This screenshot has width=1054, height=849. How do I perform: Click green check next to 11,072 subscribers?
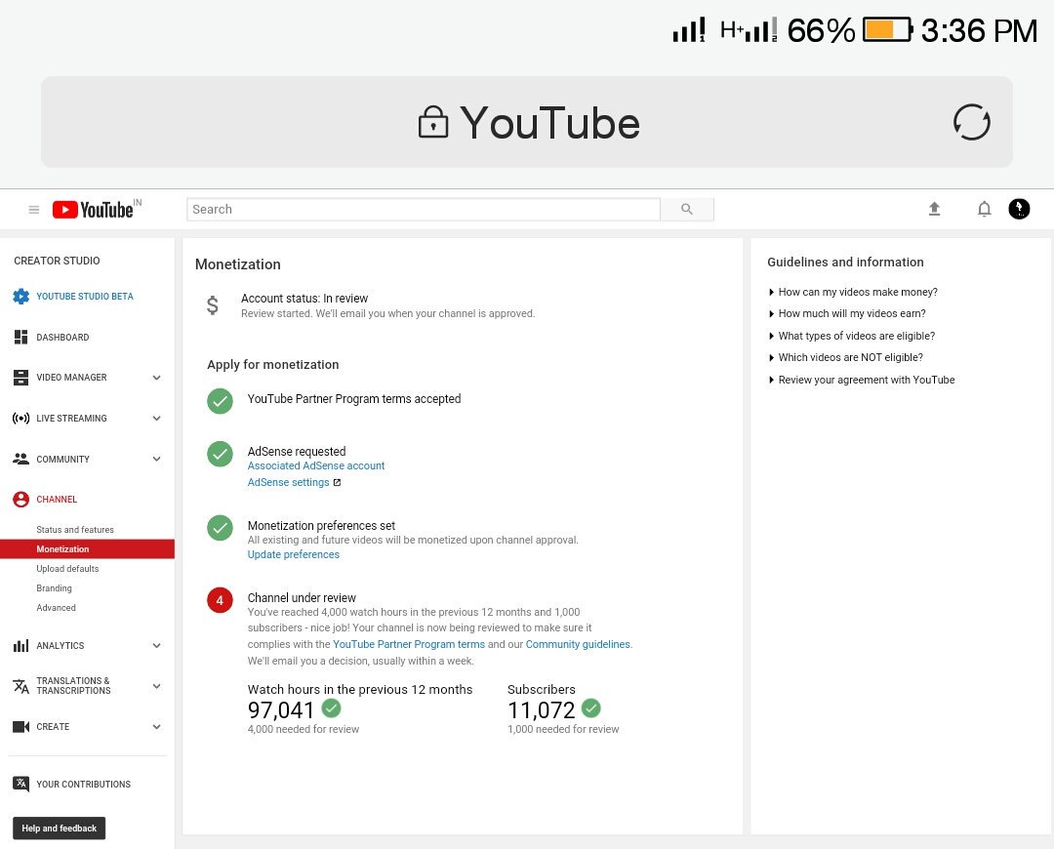click(x=590, y=707)
